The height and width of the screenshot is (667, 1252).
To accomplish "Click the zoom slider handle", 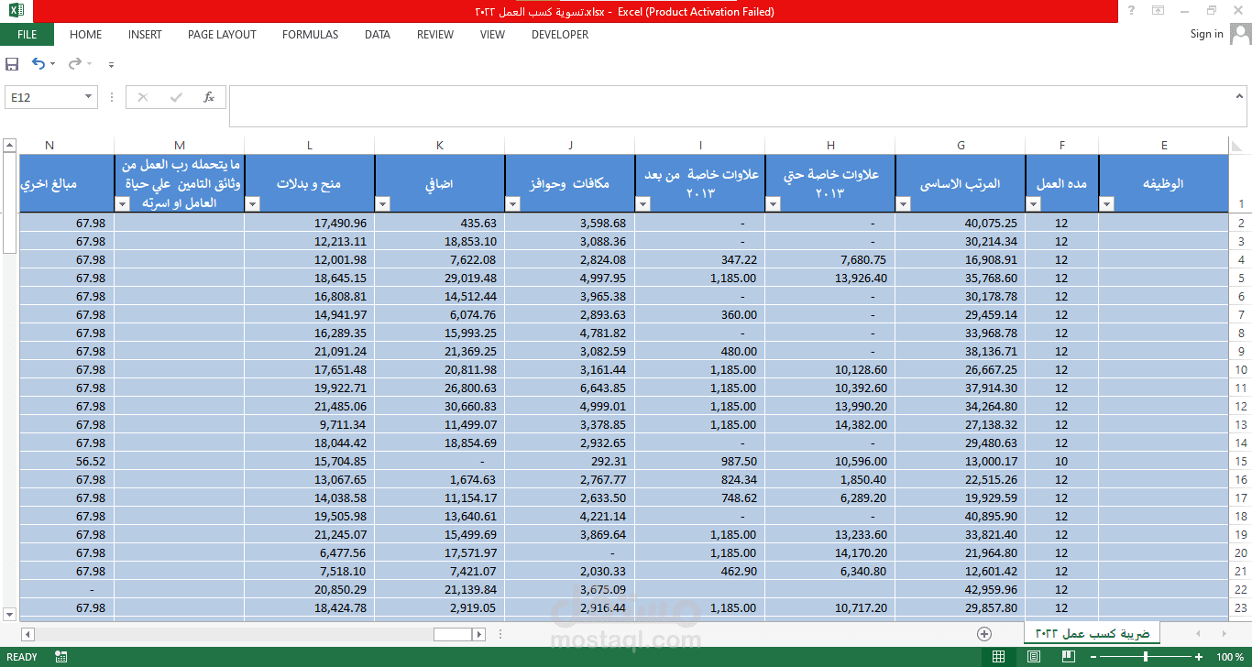I will (x=1146, y=657).
